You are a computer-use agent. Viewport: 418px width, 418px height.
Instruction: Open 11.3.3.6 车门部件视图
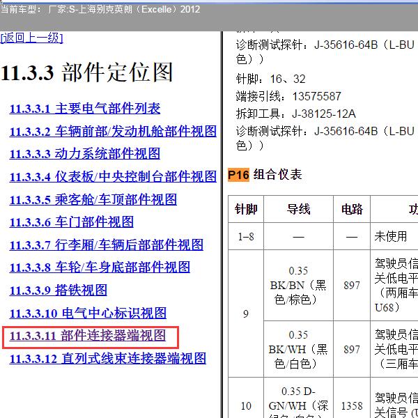coord(72,222)
